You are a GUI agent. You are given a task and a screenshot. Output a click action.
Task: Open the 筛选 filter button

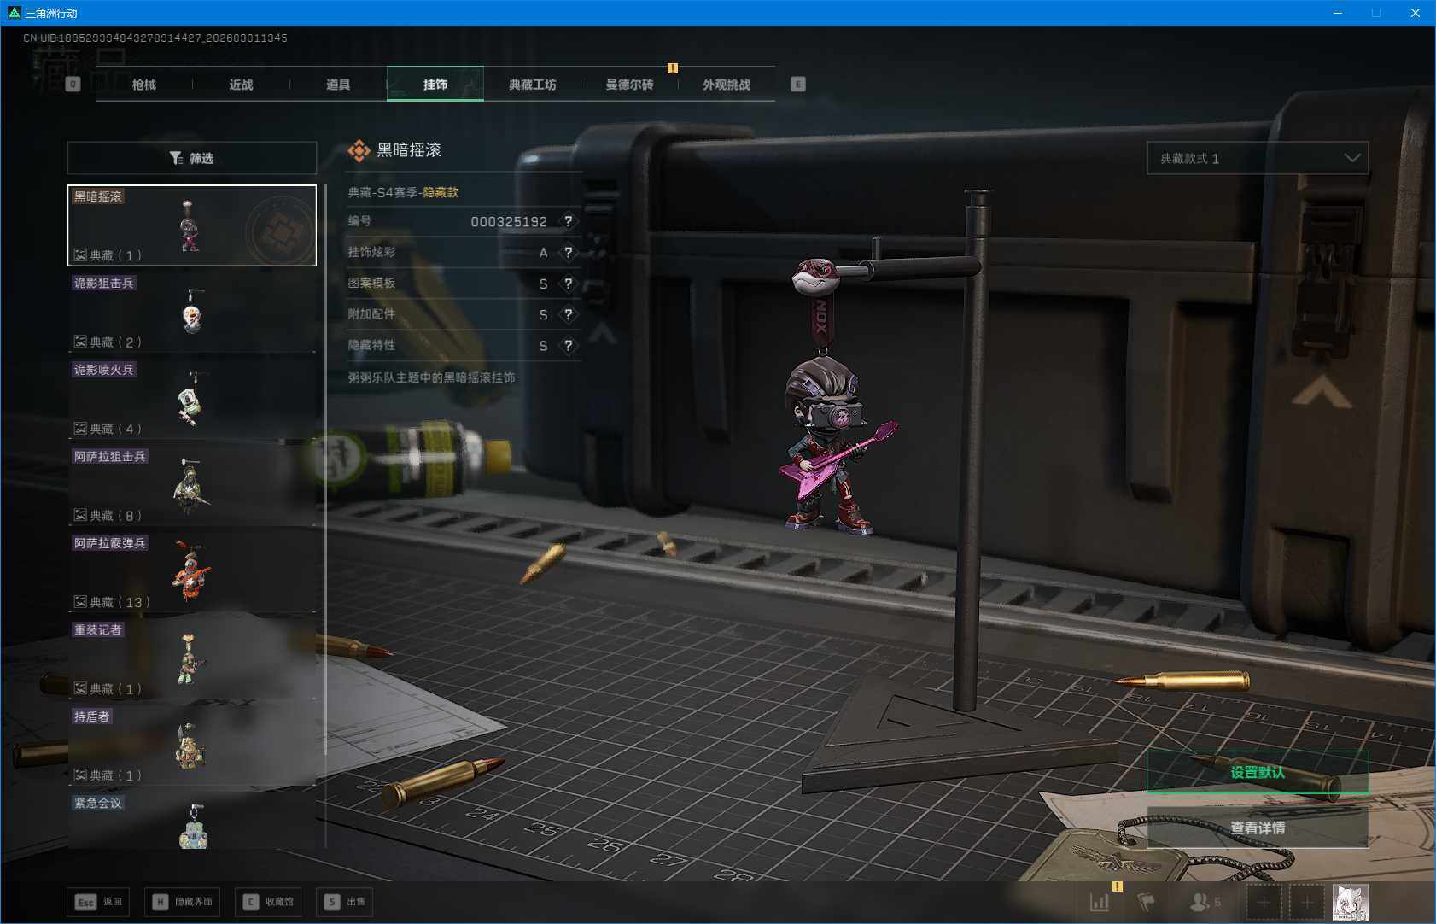click(192, 158)
